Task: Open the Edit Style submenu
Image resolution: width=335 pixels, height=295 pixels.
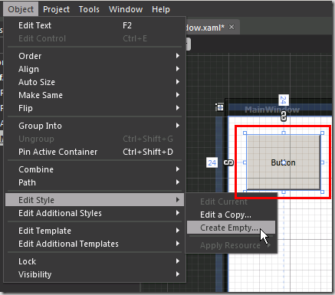Action: [x=94, y=200]
